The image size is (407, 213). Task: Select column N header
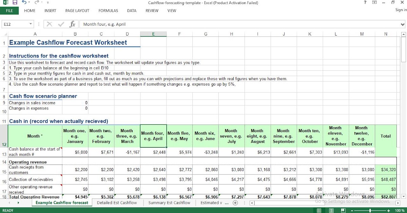(x=386, y=34)
